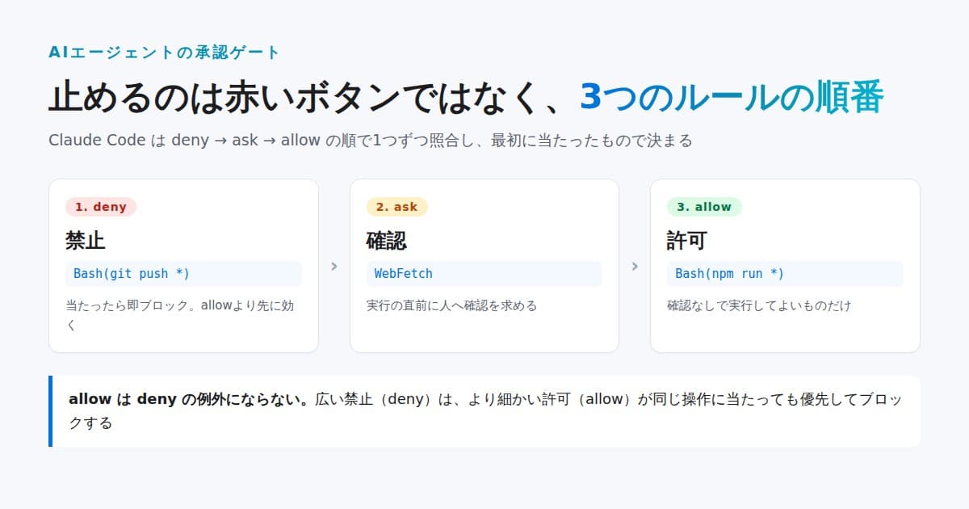Click the subtitle starting with "Claude Code は deny"
969x509 pixels.
coord(371,141)
